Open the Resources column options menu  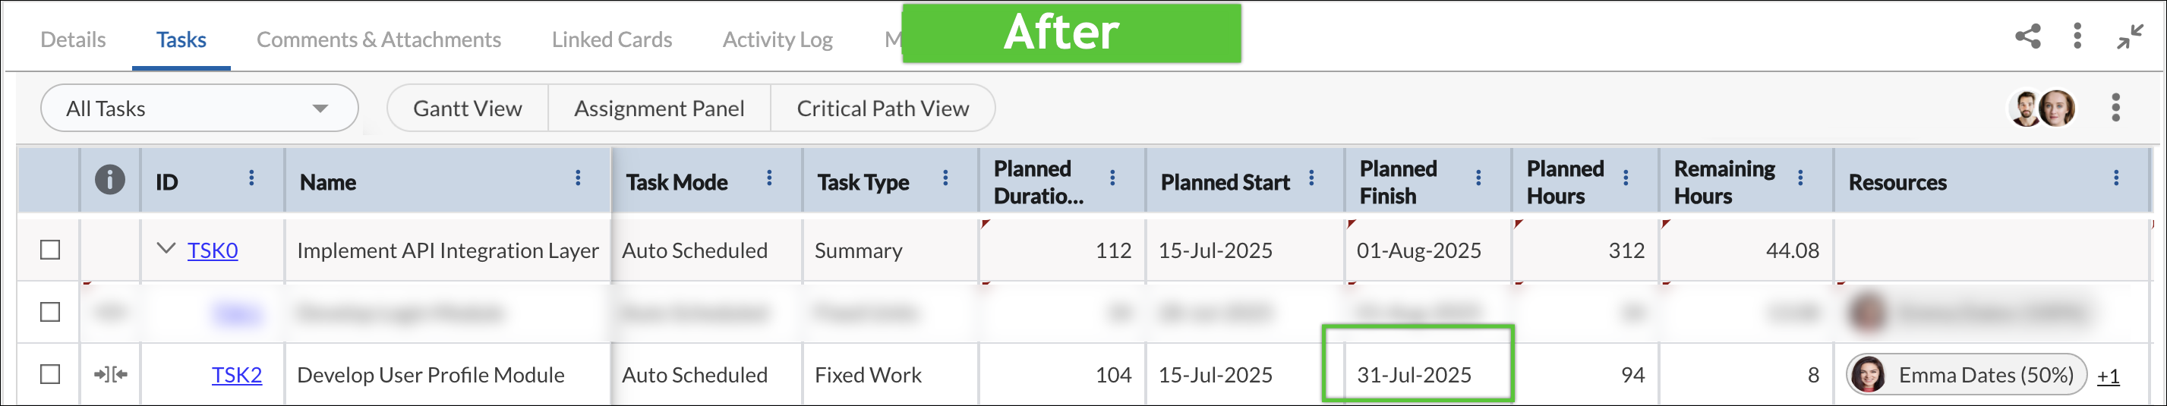point(2115,178)
